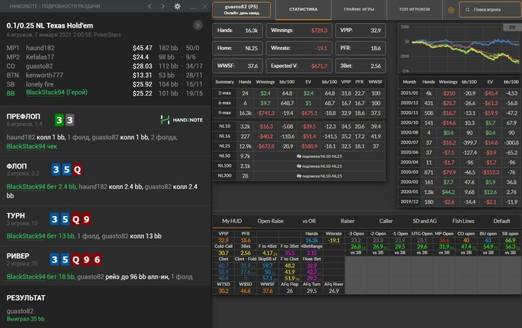Click the orange globe icon near search
522x328 pixels.
(x=451, y=10)
